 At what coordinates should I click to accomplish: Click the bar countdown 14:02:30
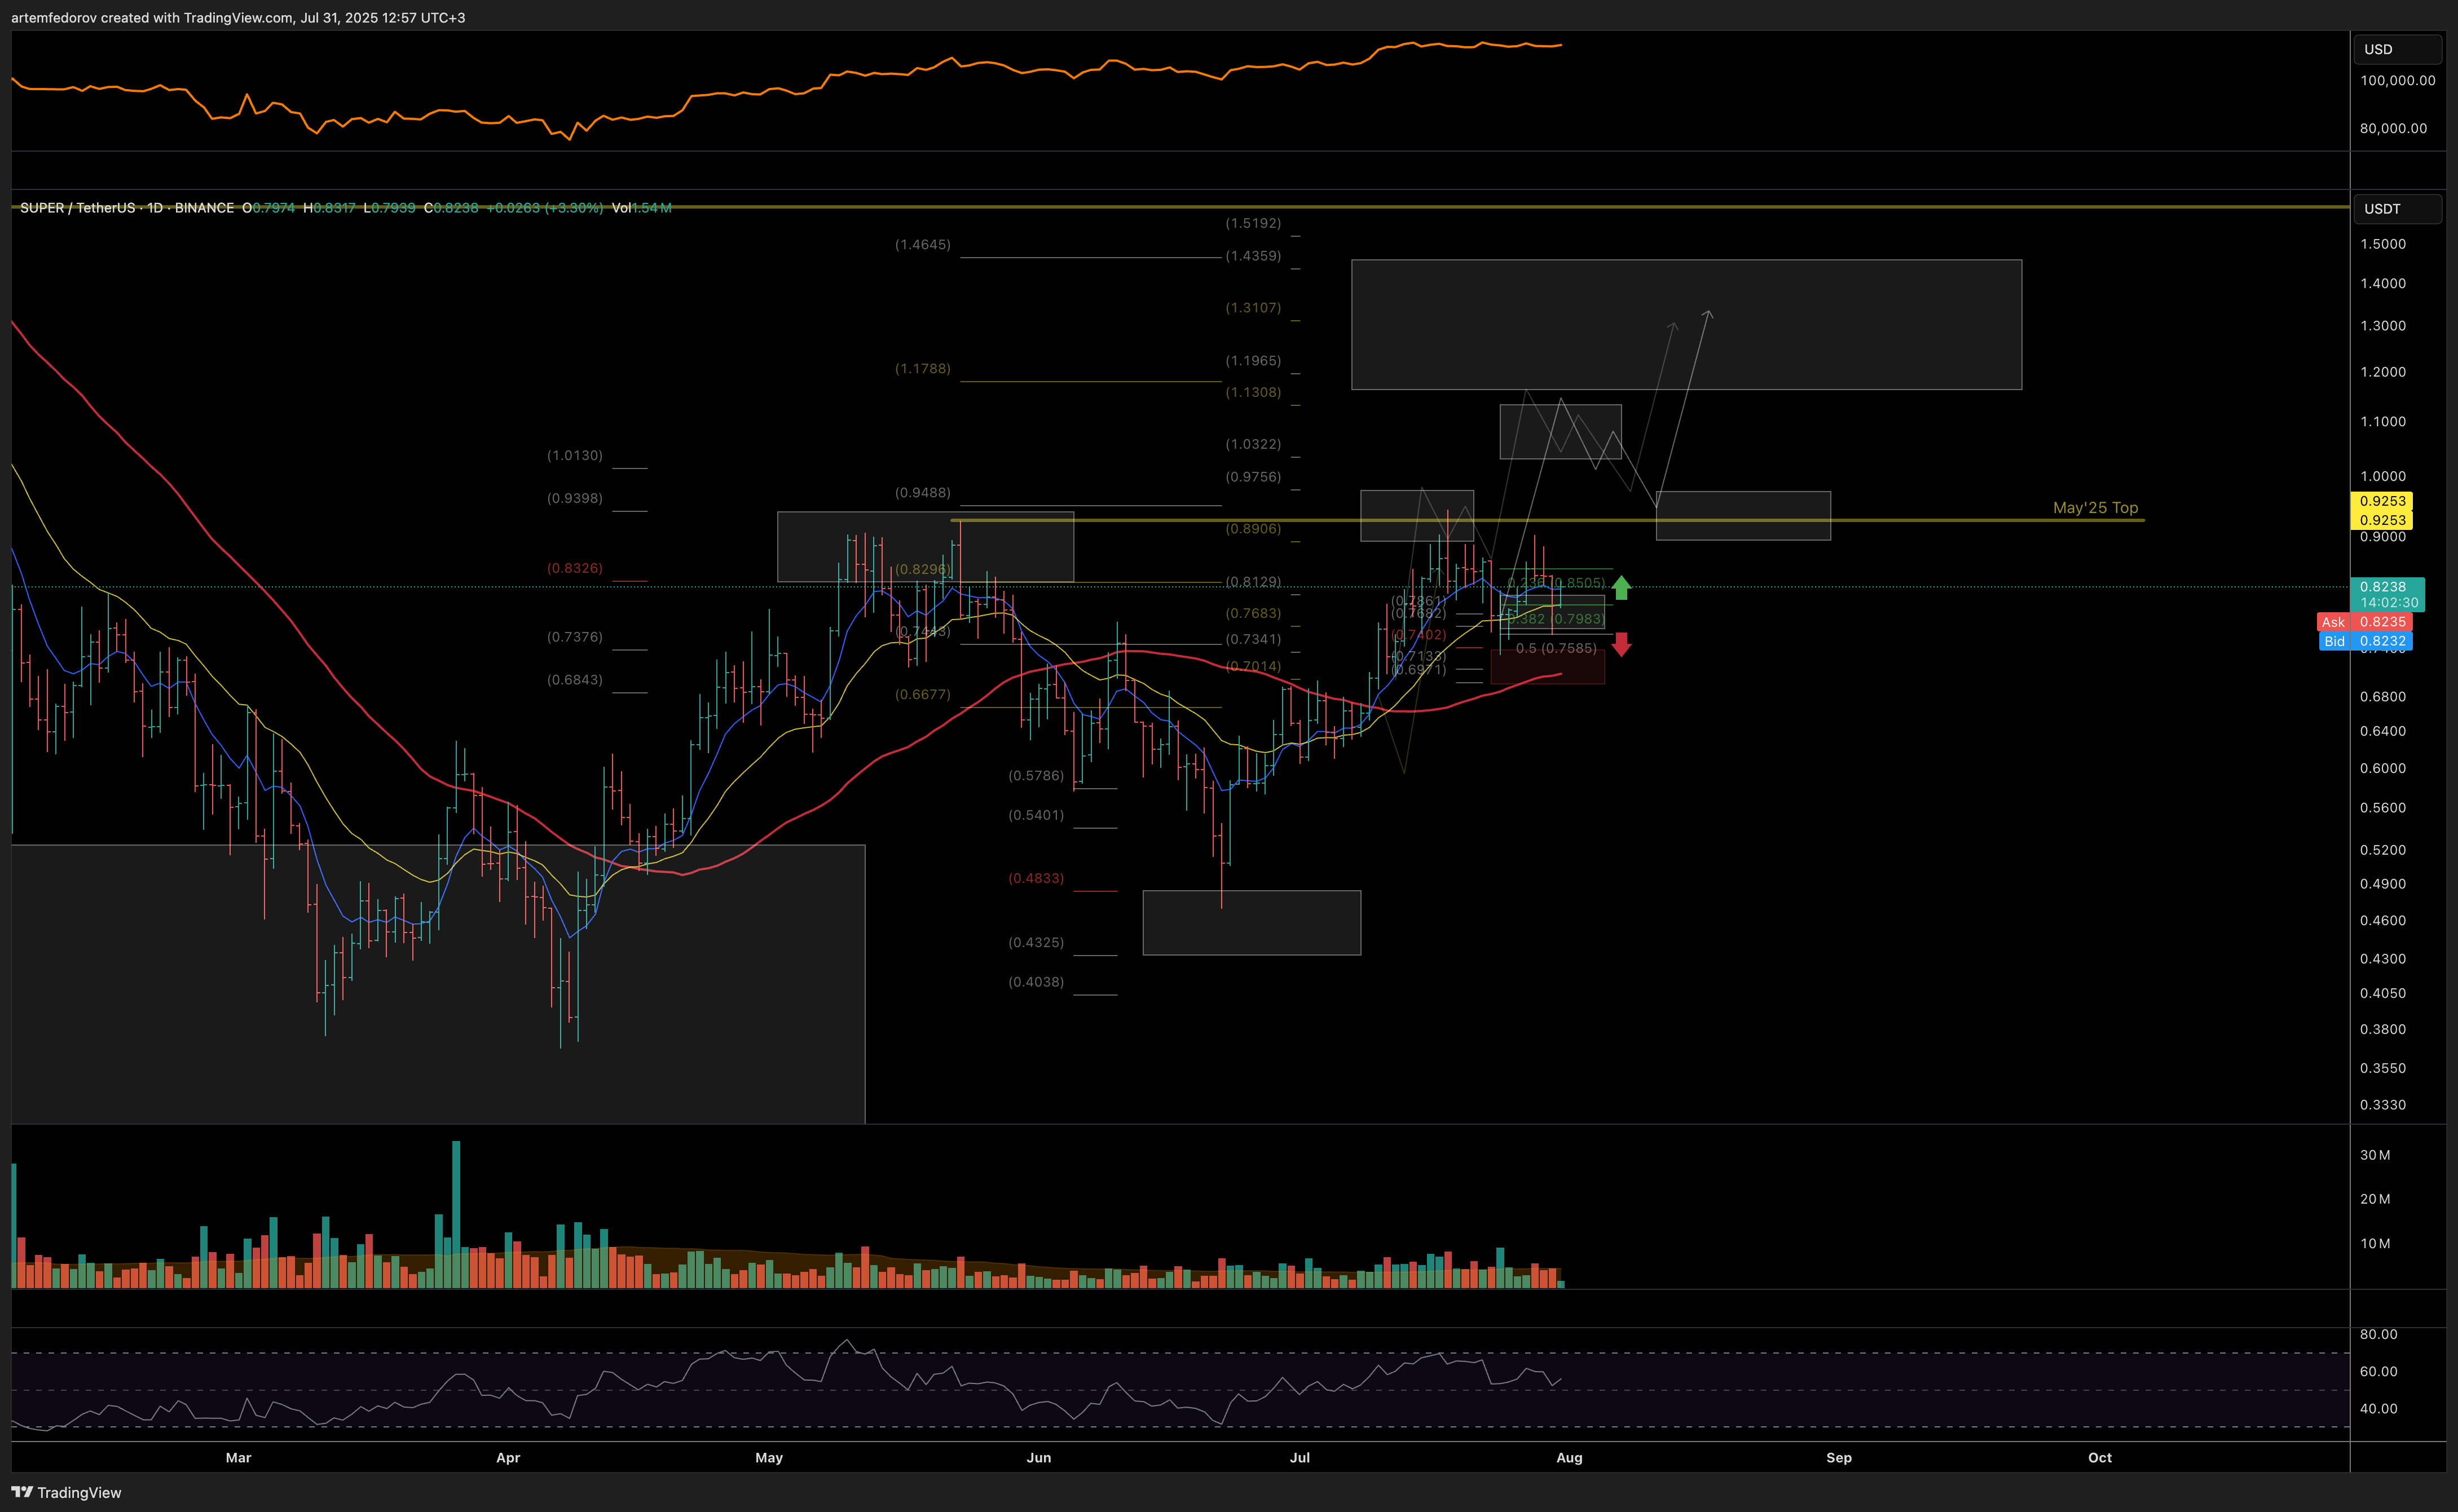click(x=2389, y=602)
